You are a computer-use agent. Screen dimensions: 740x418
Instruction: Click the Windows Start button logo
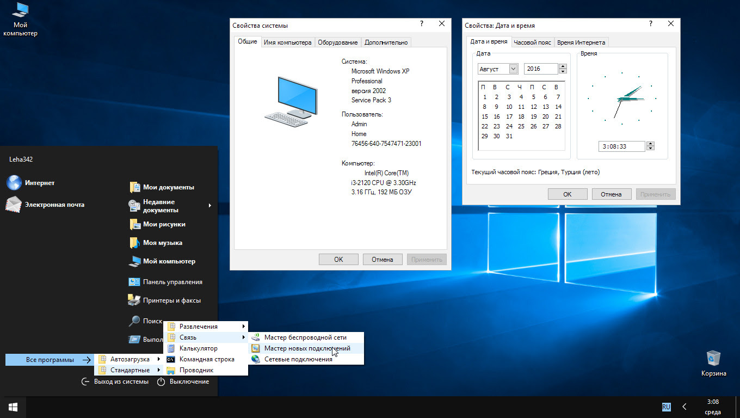pos(13,407)
